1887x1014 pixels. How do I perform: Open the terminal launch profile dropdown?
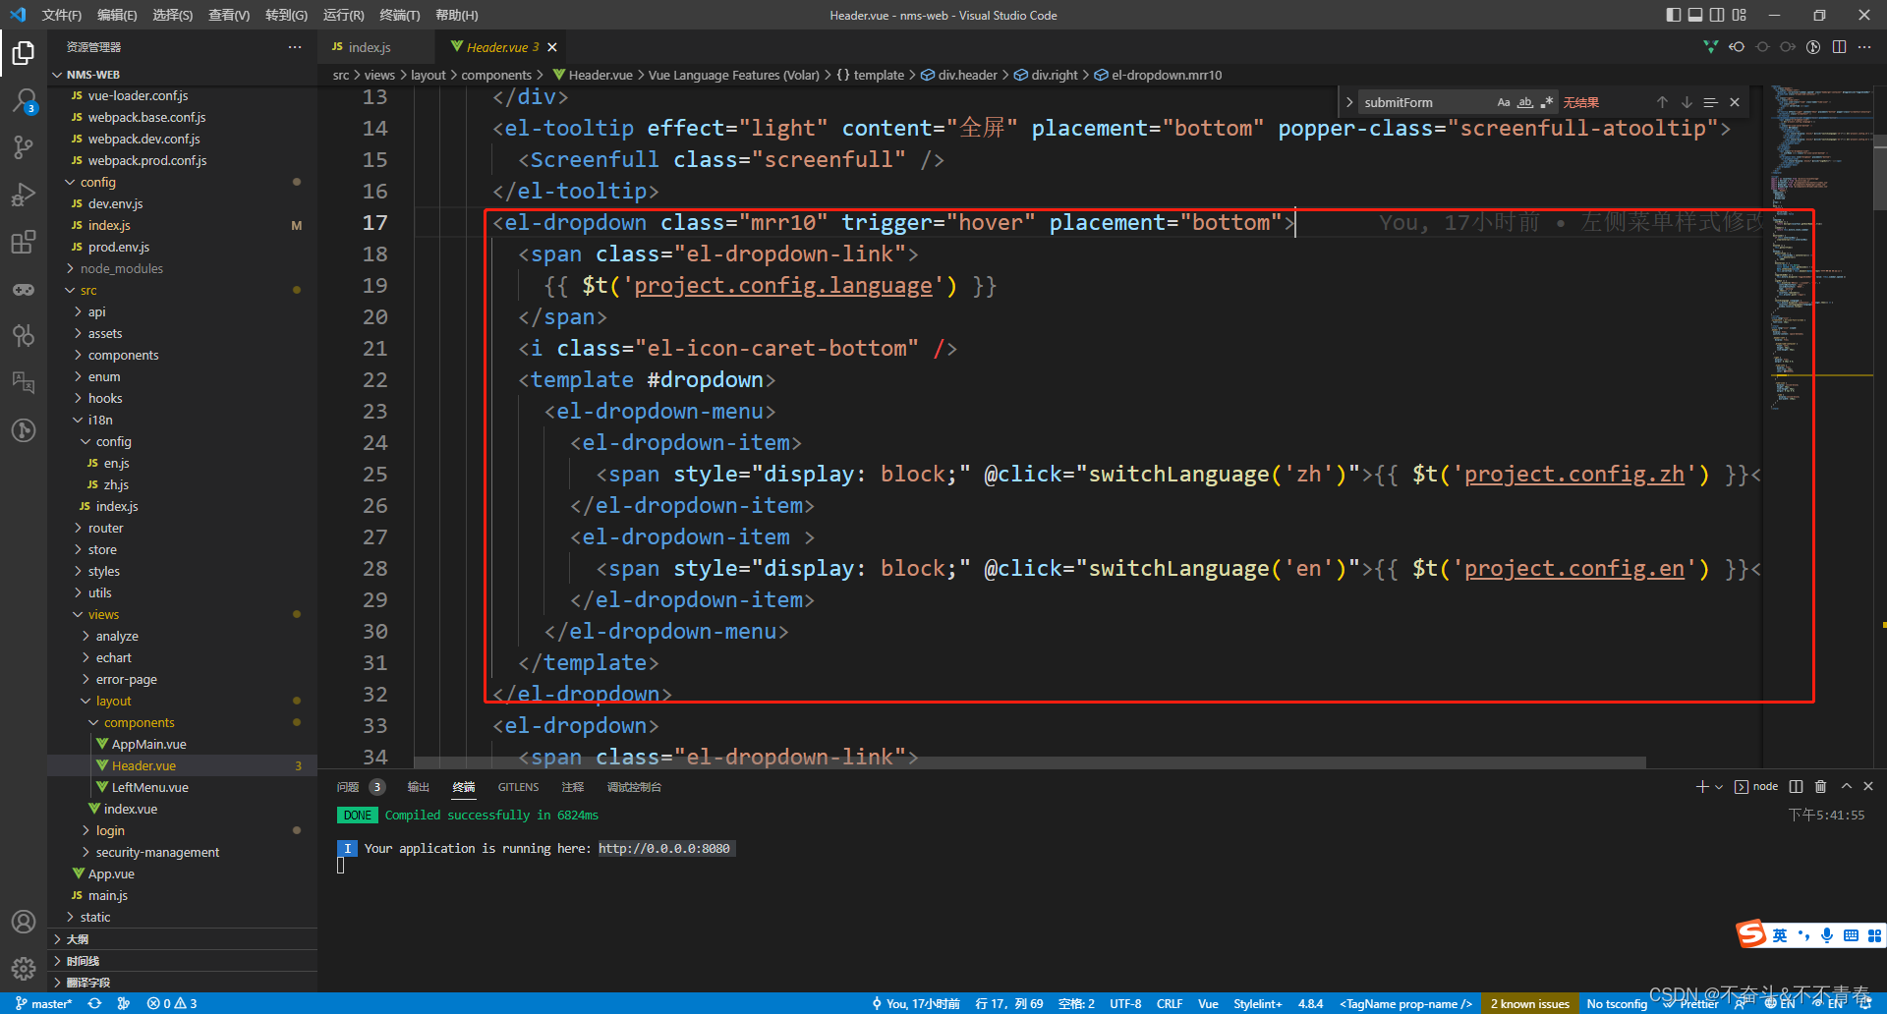click(1719, 786)
